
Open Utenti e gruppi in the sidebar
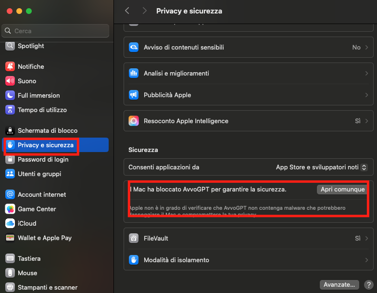click(x=39, y=174)
